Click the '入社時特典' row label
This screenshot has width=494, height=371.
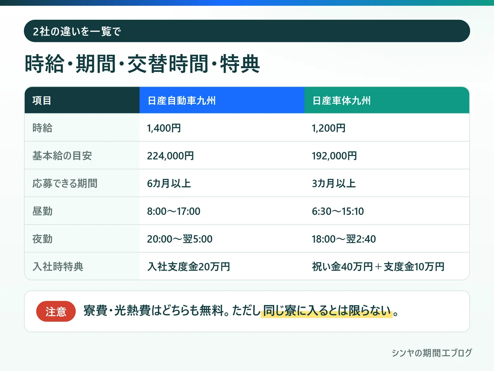coord(58,266)
